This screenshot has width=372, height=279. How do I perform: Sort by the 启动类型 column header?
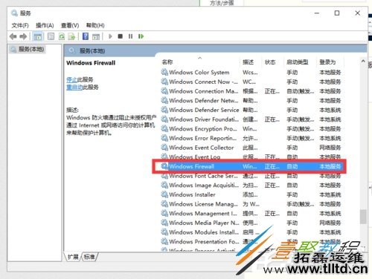click(298, 62)
